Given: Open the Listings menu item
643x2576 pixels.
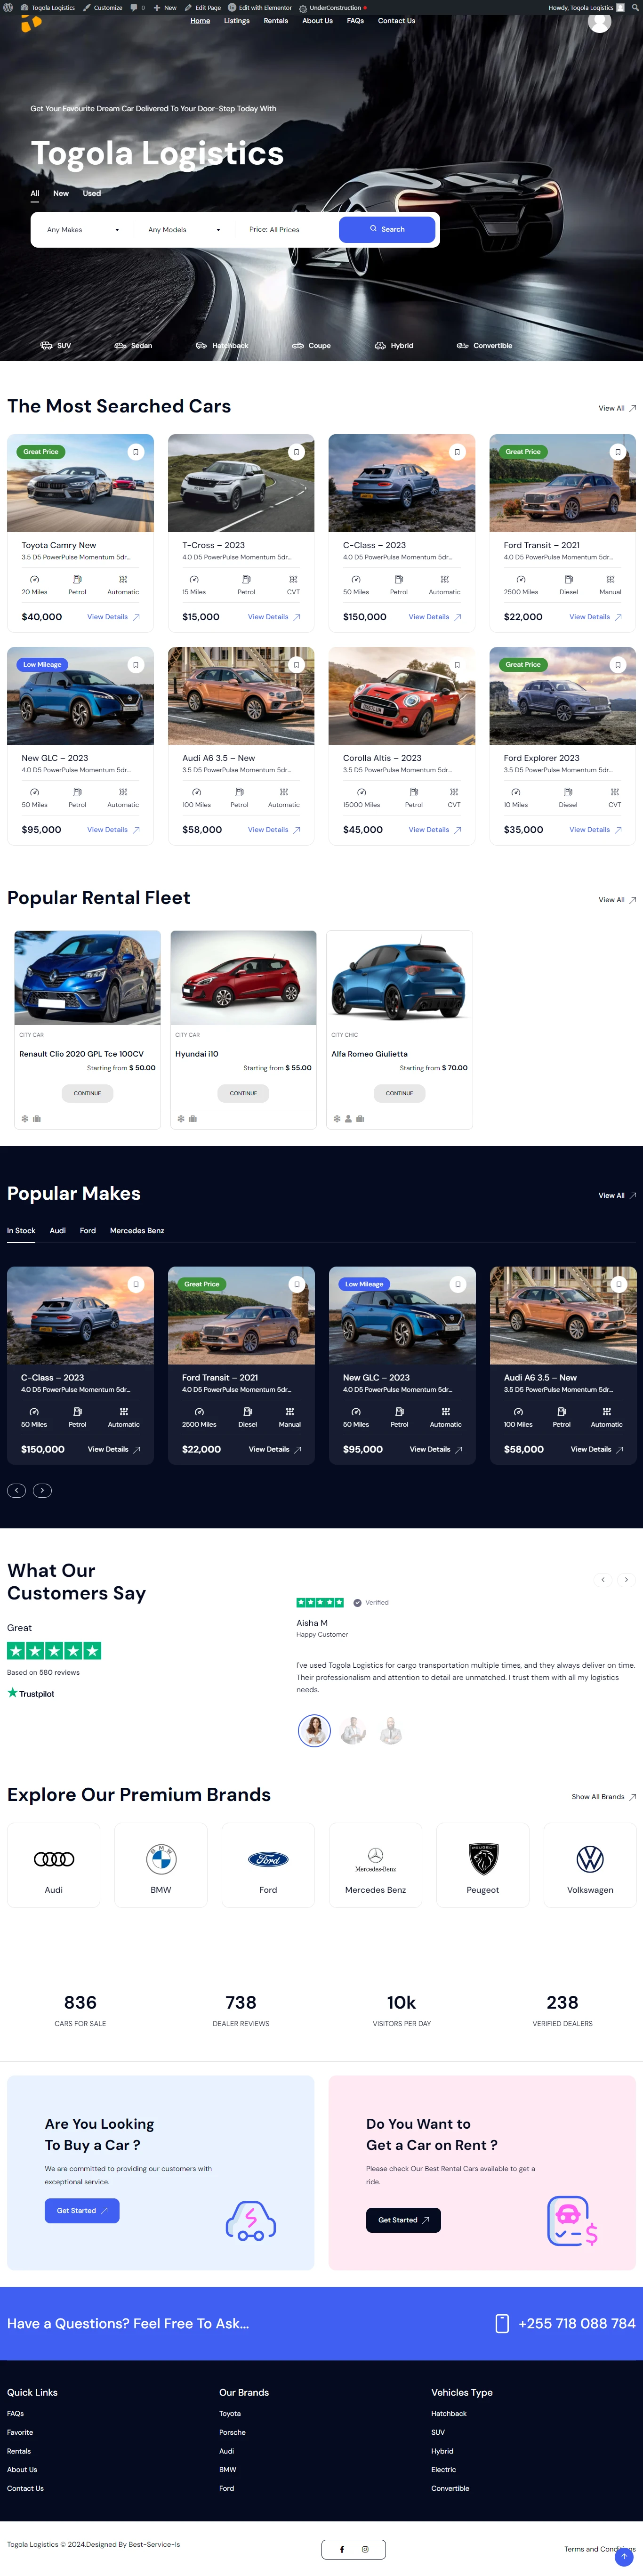Looking at the screenshot, I should point(237,21).
